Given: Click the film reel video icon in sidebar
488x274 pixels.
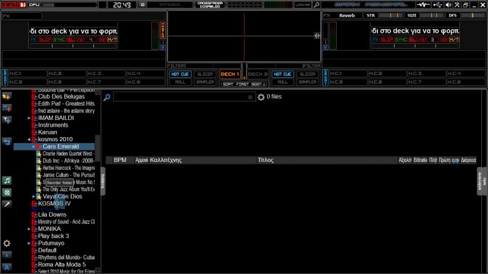Looking at the screenshot, I should pyautogui.click(x=7, y=192).
